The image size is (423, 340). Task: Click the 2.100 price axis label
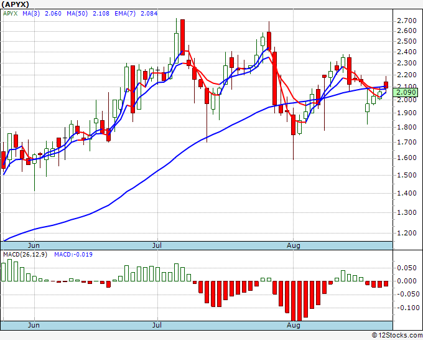point(407,87)
